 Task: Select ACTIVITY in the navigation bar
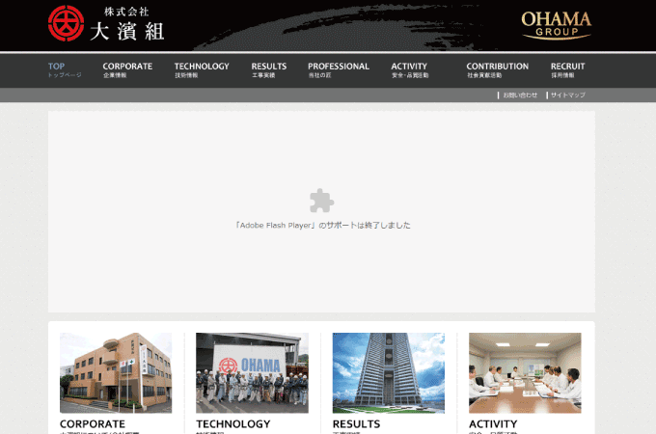pyautogui.click(x=410, y=69)
